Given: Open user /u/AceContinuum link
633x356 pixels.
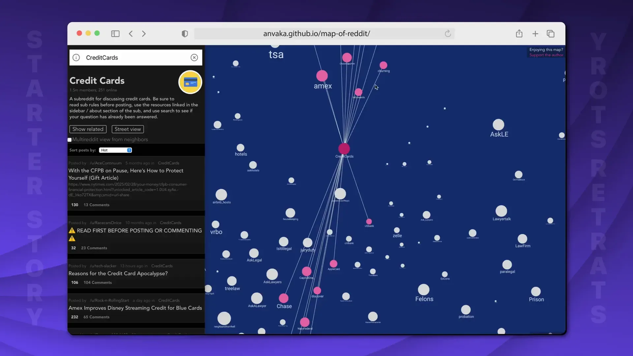Looking at the screenshot, I should click(x=105, y=163).
